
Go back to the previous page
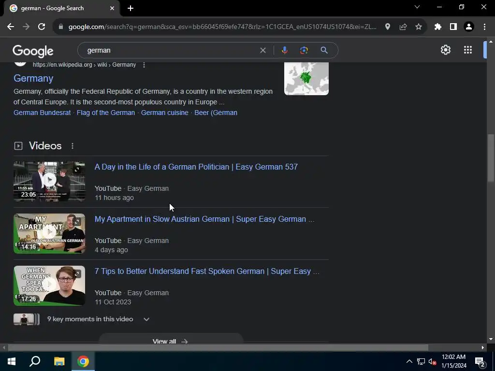click(x=11, y=27)
